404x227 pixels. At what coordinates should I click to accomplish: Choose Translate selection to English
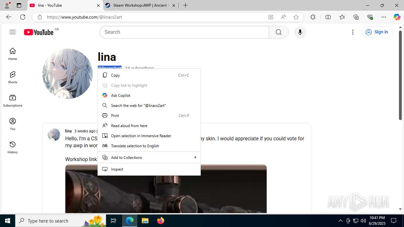[149, 146]
